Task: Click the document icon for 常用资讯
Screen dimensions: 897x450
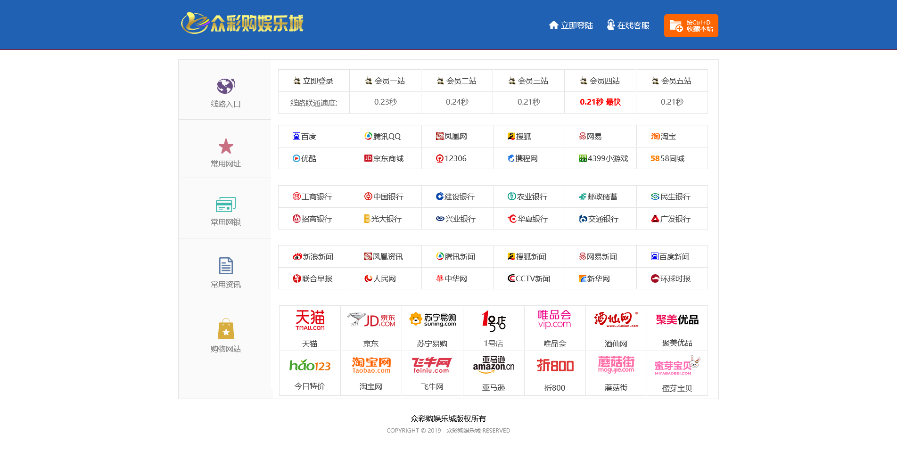Action: tap(226, 266)
